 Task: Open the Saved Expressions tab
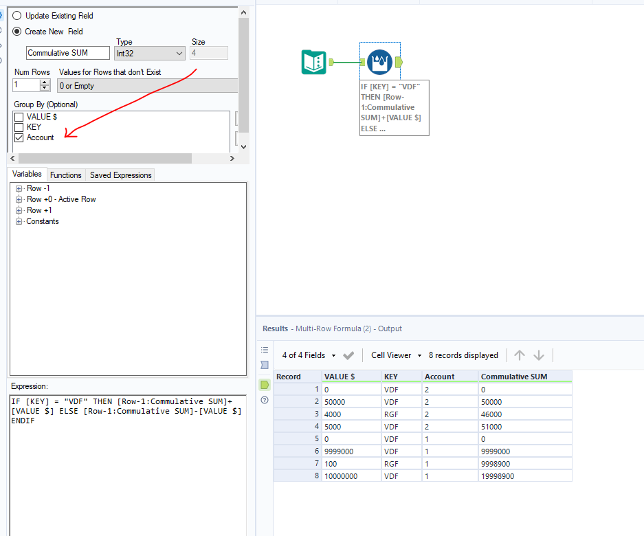[x=120, y=175]
